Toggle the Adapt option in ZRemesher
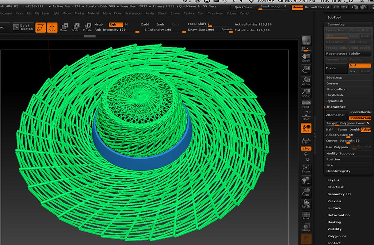374x245 pixels. click(x=366, y=130)
